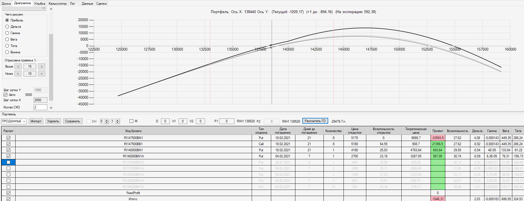Click the Гамма column header
The width and height of the screenshot is (524, 201).
pyautogui.click(x=492, y=131)
